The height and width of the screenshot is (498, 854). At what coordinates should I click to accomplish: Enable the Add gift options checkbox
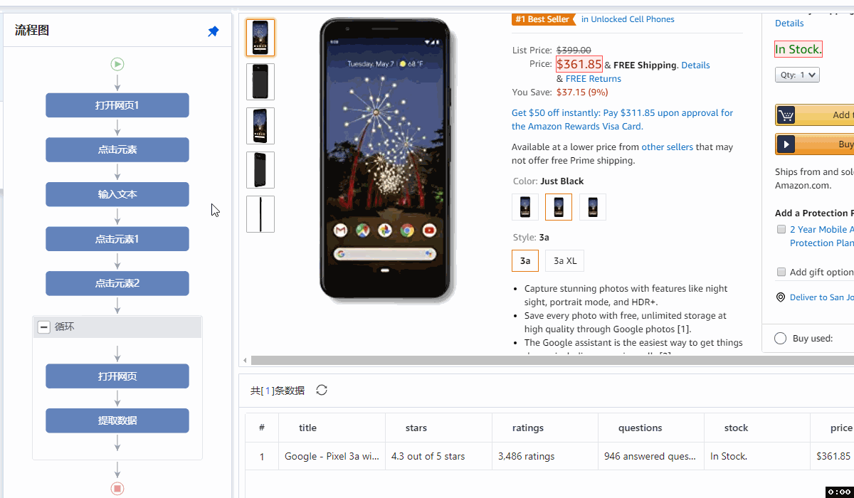coord(781,272)
